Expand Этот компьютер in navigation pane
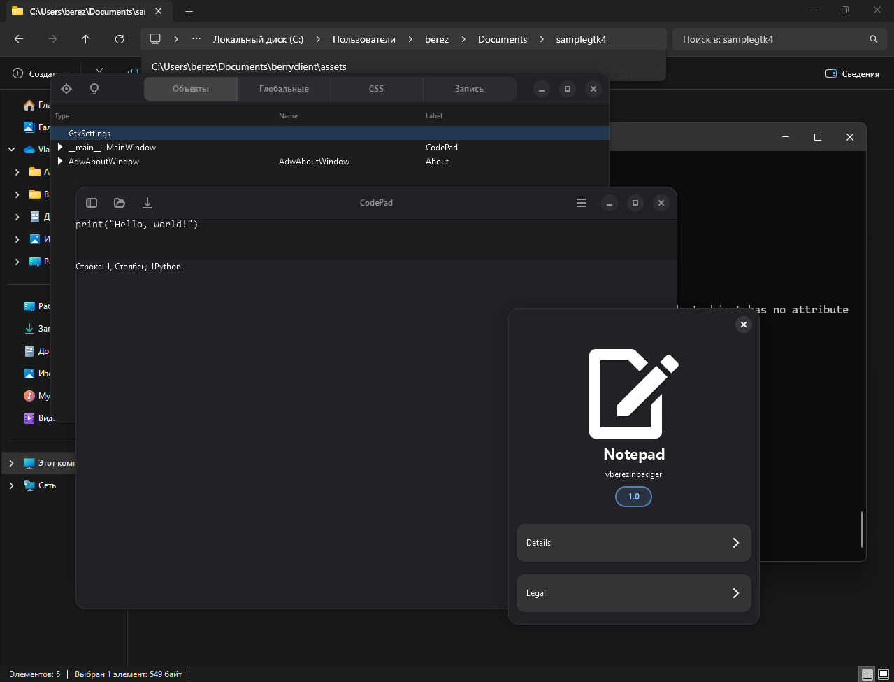 point(11,463)
